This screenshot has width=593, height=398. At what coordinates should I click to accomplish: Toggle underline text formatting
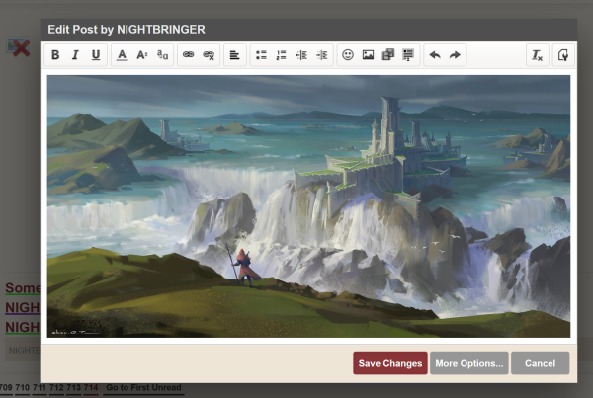point(96,55)
